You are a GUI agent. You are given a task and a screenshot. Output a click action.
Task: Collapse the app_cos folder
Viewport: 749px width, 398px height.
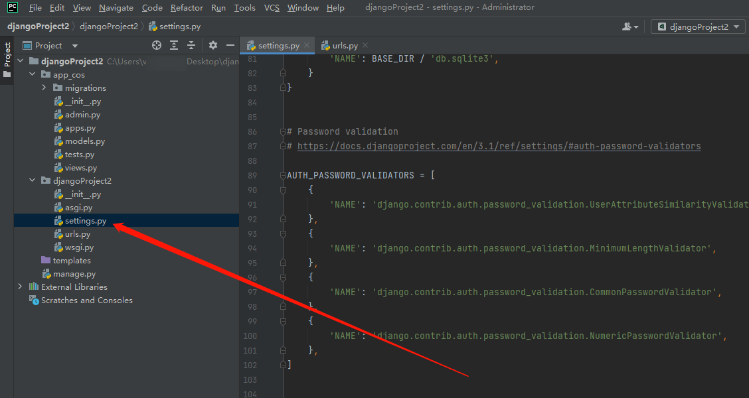(32, 74)
